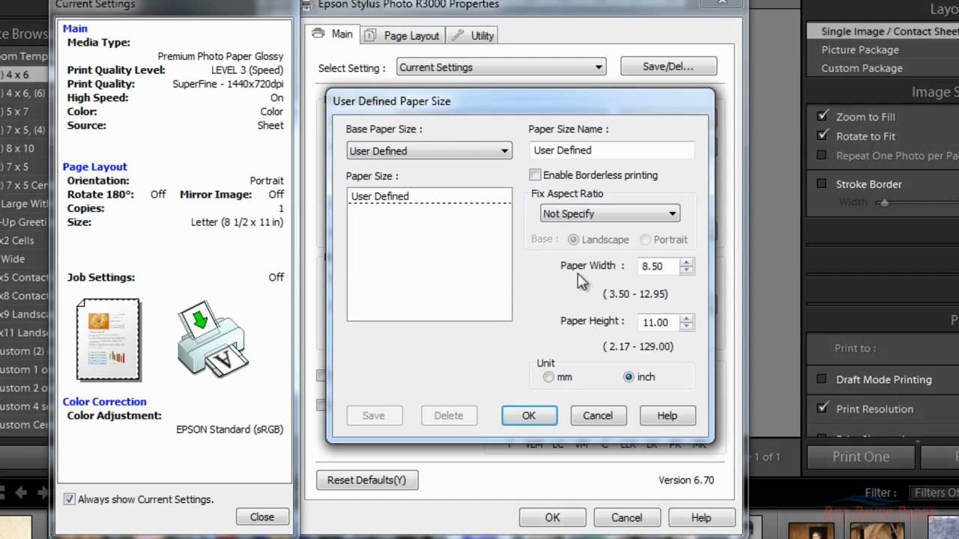959x539 pixels.
Task: Click the Paper Width value field
Action: (659, 266)
